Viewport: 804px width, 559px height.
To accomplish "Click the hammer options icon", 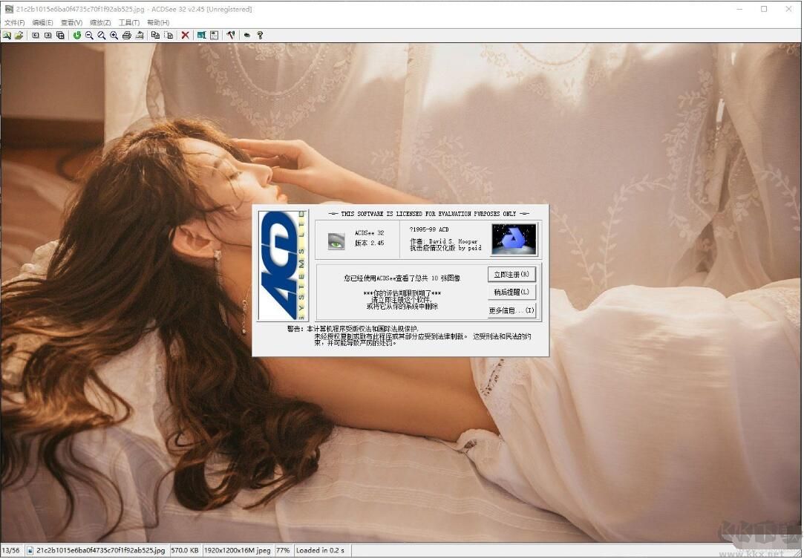I will 231,35.
